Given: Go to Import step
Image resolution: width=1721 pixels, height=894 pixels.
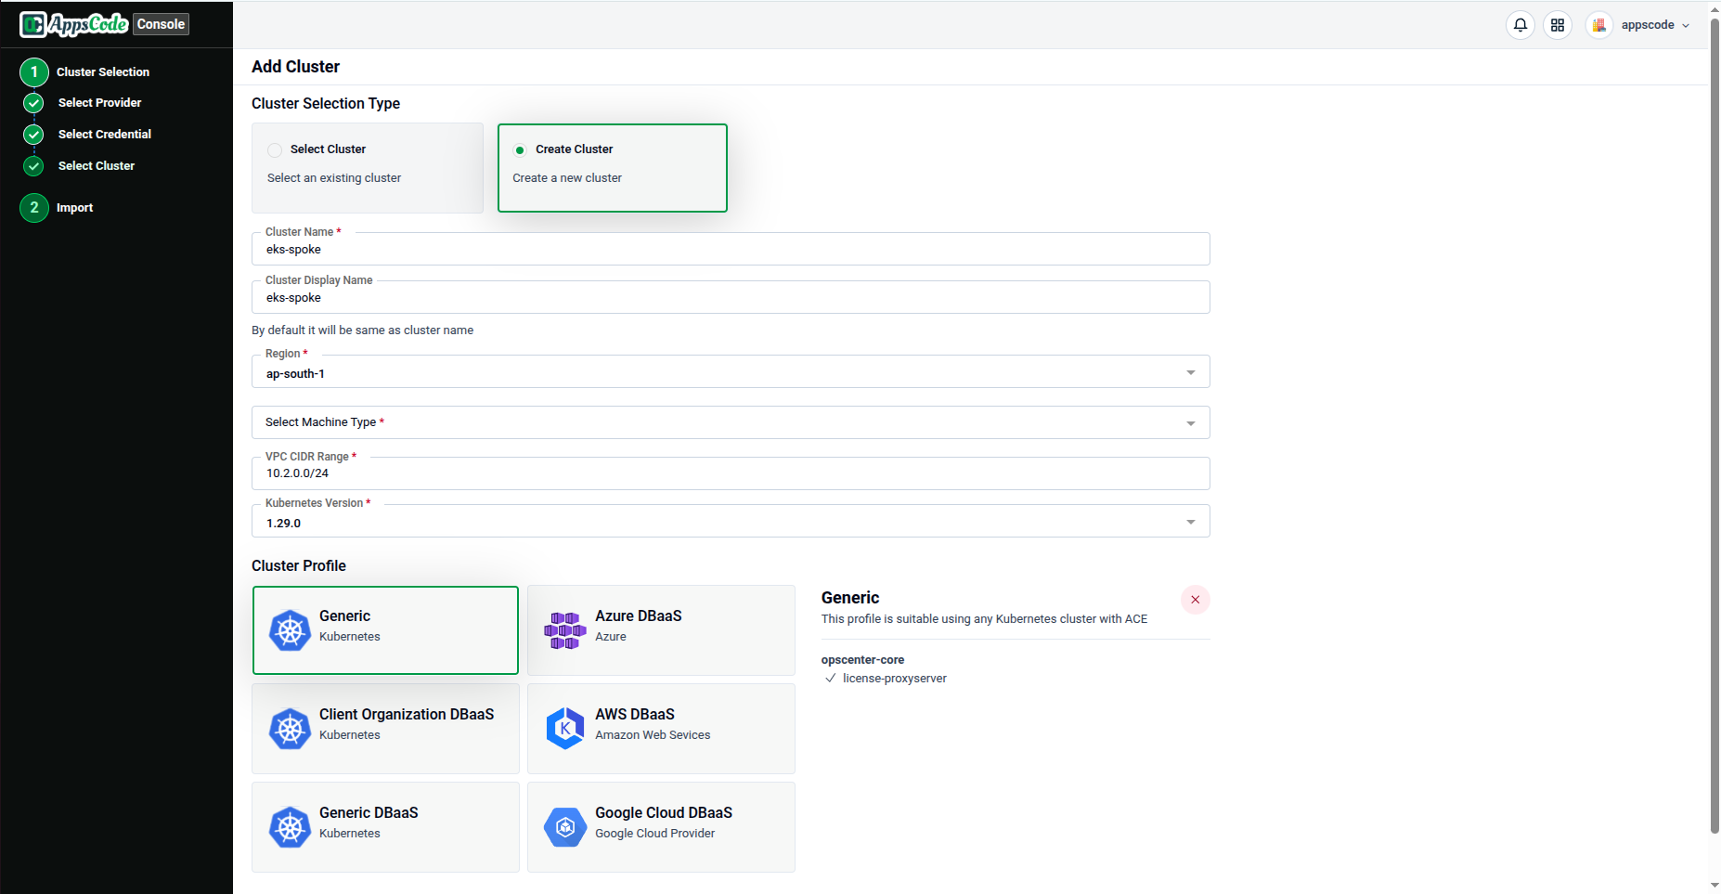Looking at the screenshot, I should tap(74, 208).
